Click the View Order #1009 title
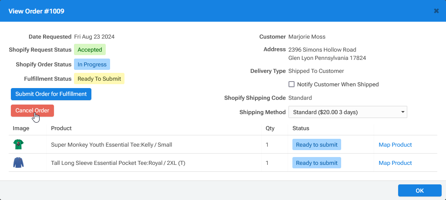Screen dimensions: 446x200 [x=37, y=11]
